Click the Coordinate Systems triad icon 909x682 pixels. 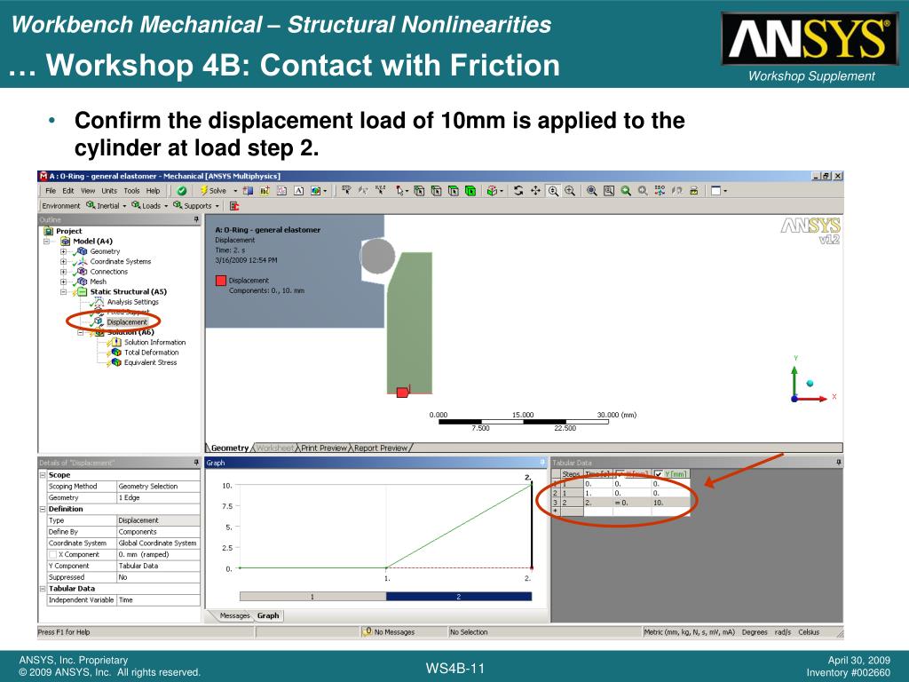pyautogui.click(x=83, y=262)
